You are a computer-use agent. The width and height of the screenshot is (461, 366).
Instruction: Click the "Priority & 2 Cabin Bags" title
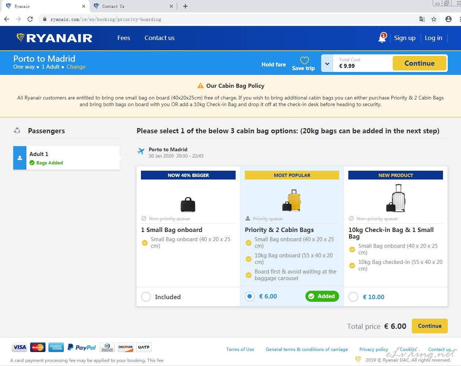click(279, 230)
